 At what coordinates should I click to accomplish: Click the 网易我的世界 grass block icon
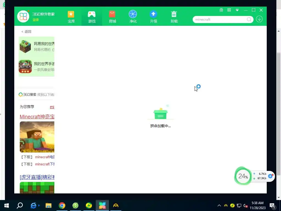[x=25, y=46]
